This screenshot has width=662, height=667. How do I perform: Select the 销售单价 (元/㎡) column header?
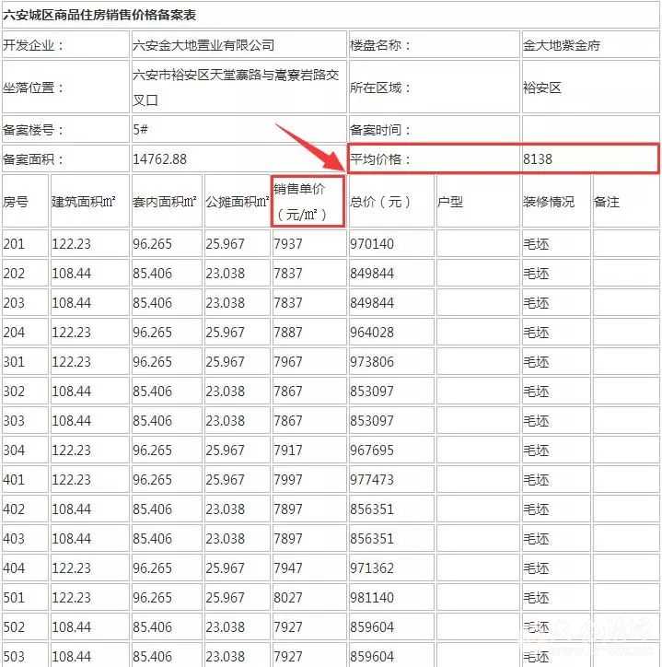click(x=308, y=202)
